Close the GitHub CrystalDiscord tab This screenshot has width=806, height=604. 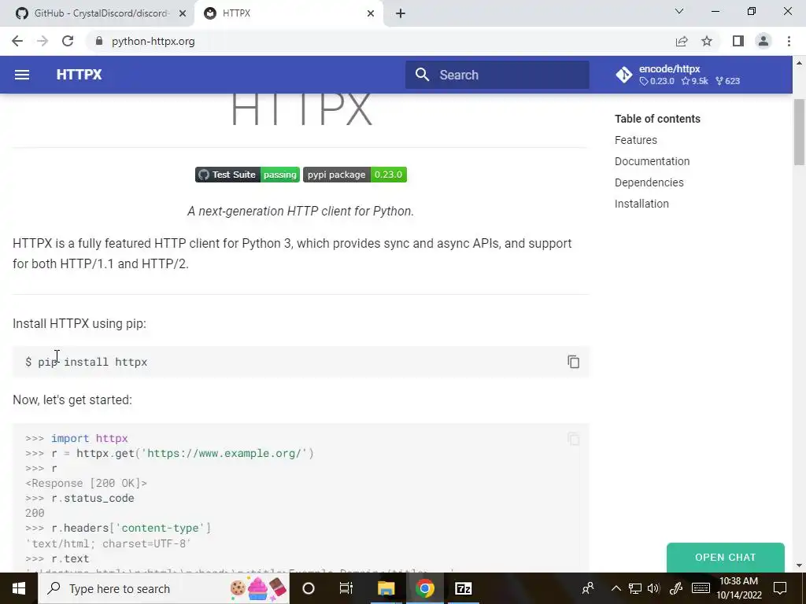pyautogui.click(x=183, y=14)
